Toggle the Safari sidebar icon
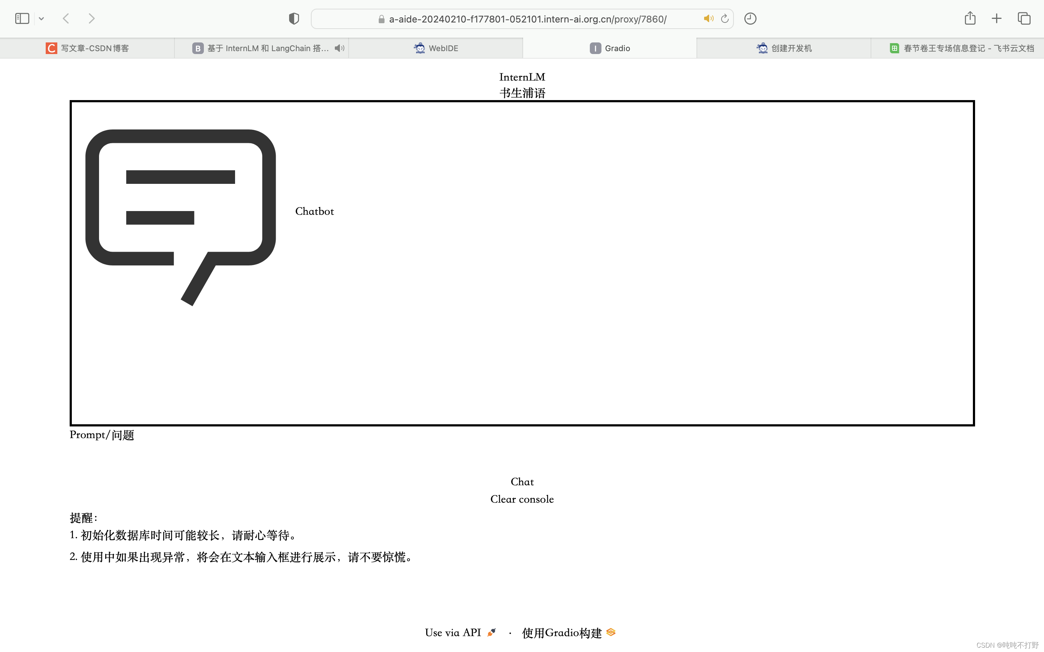Viewport: 1044px width, 652px height. [x=22, y=18]
